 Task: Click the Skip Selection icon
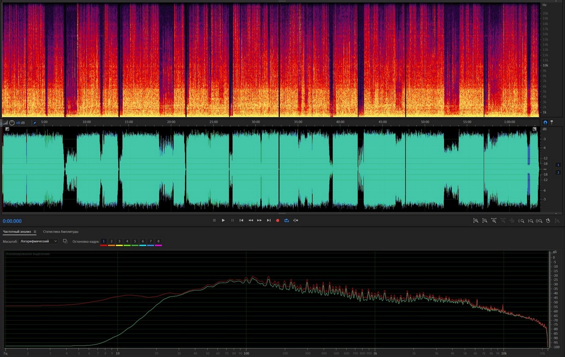[x=296, y=220]
